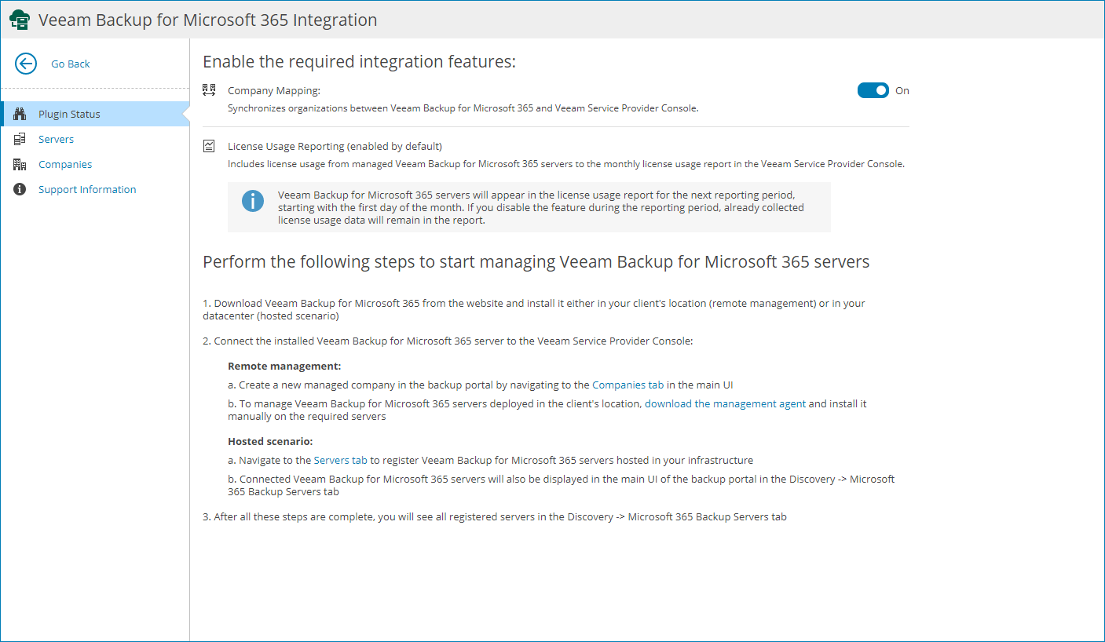
Task: Click the server icon beside Servers
Action: [20, 139]
